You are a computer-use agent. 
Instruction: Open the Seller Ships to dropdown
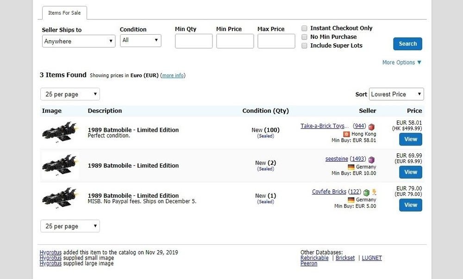pos(79,41)
